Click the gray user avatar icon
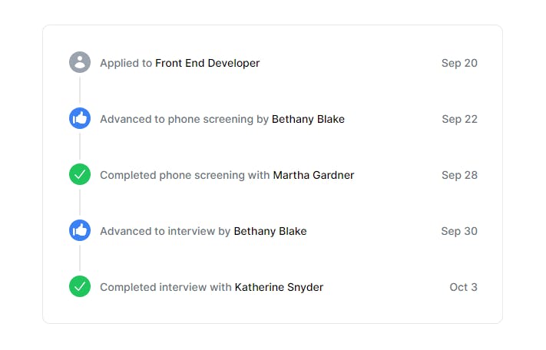546x350 pixels. (x=80, y=62)
